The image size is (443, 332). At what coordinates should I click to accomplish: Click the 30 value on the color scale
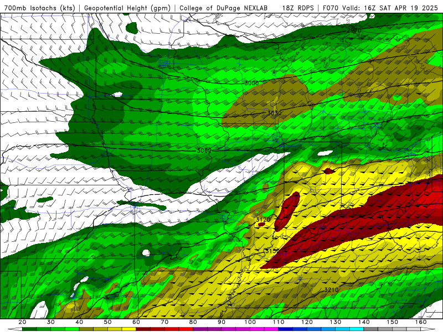(x=51, y=322)
